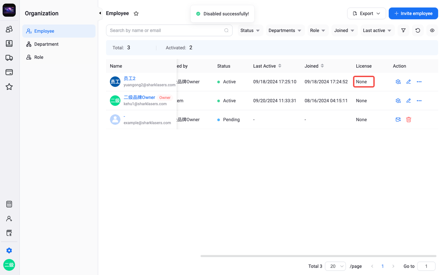
Task: Toggle column visibility with the eye icon
Action: click(x=432, y=31)
